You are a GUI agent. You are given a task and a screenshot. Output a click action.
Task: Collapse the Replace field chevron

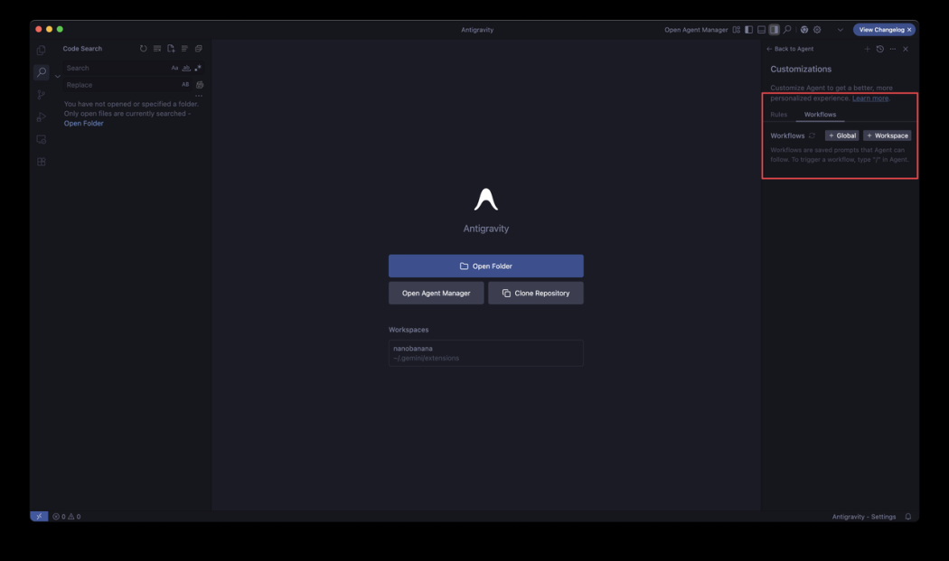(x=58, y=76)
